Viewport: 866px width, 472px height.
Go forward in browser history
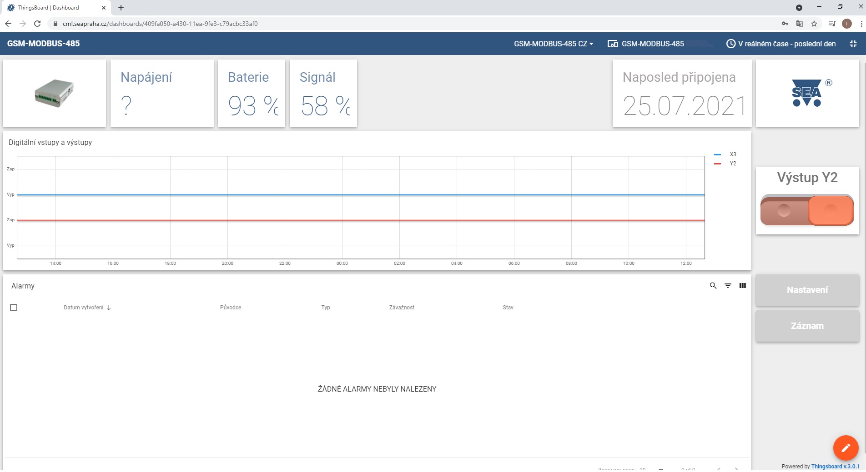pyautogui.click(x=23, y=24)
